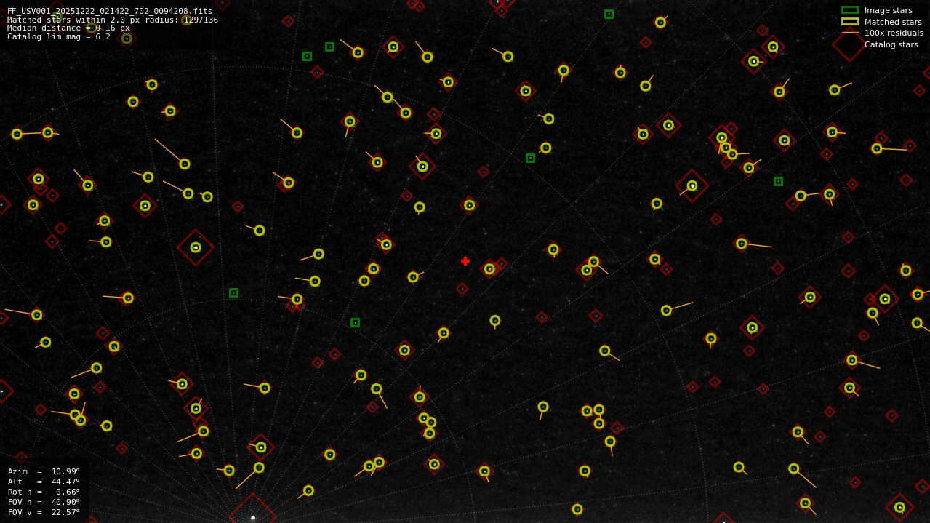Click the 'Rot h = 0.66°' readout

pos(44,492)
